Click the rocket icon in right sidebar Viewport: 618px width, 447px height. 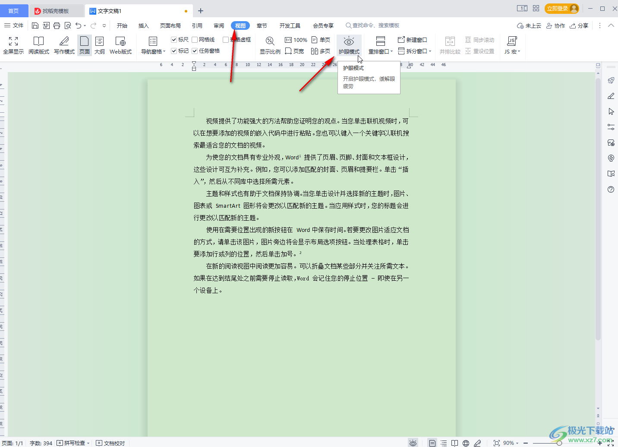611,80
